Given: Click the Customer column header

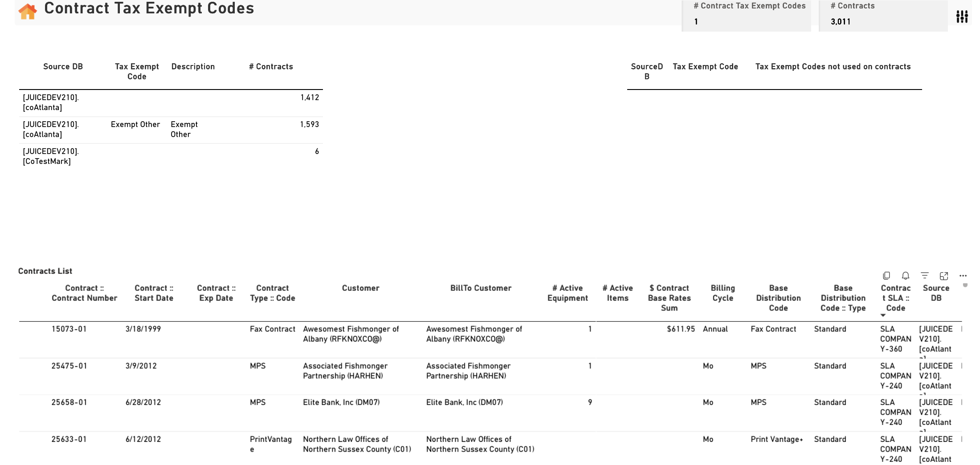Looking at the screenshot, I should point(361,288).
